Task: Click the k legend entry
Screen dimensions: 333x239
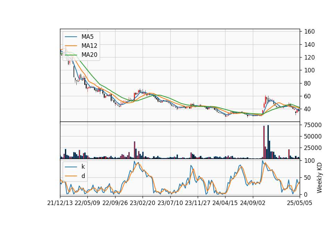Action: coord(83,167)
